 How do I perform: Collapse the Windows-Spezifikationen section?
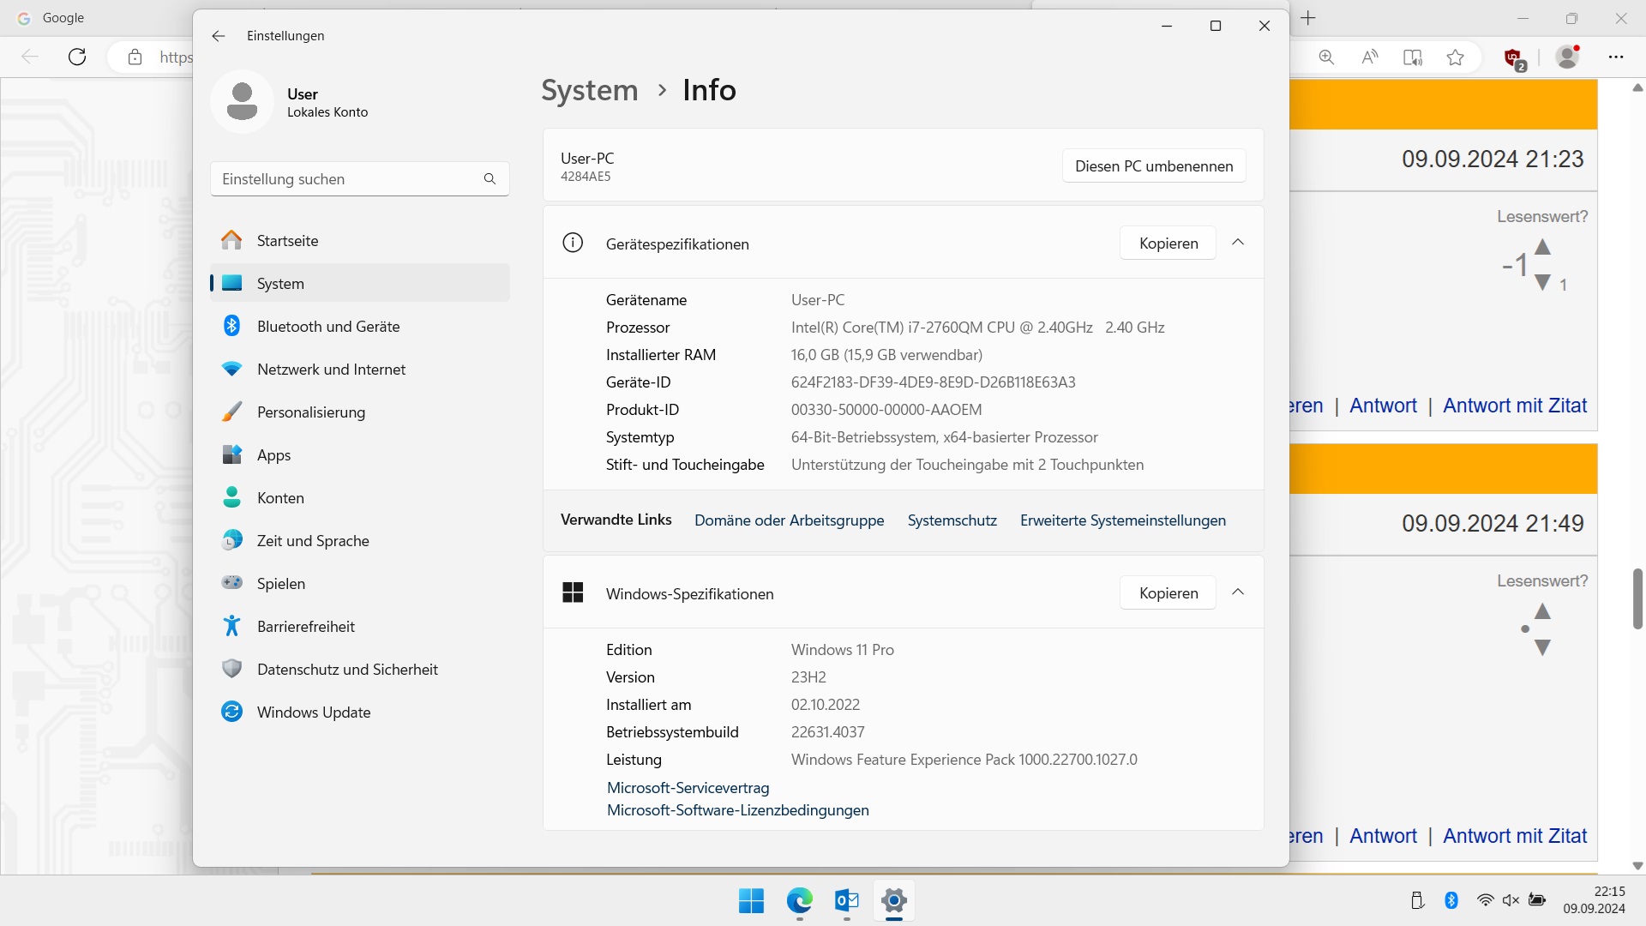1238,592
